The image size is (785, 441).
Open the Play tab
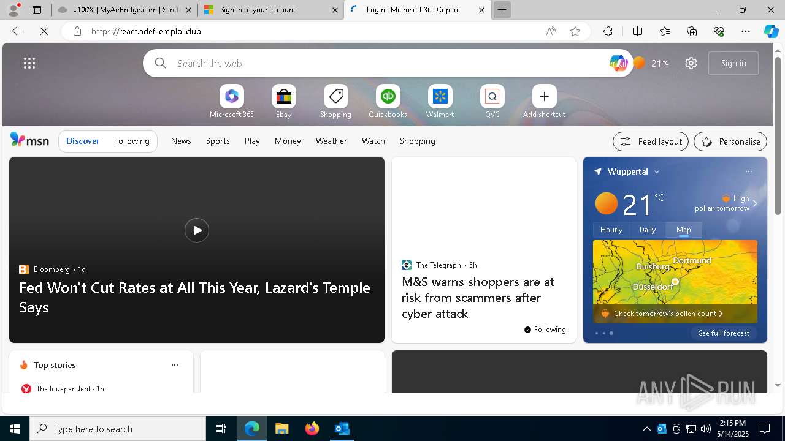[252, 141]
